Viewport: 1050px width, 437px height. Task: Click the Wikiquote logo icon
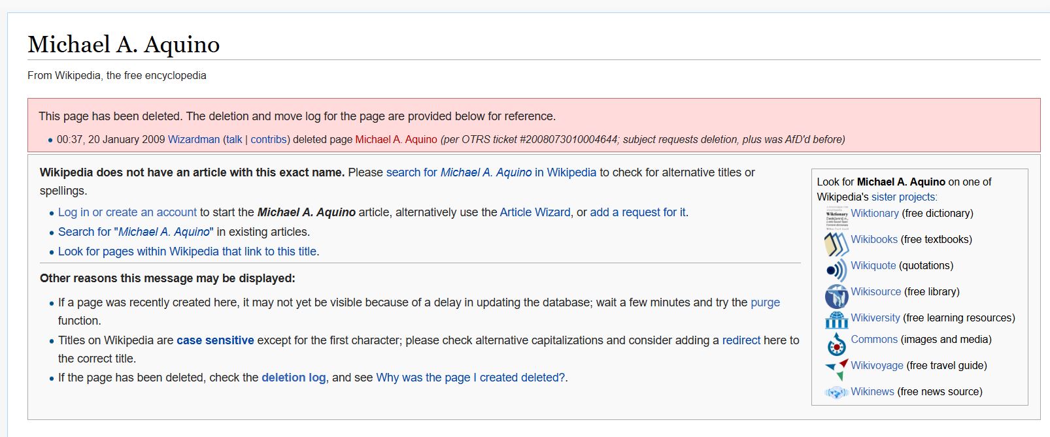(x=836, y=270)
